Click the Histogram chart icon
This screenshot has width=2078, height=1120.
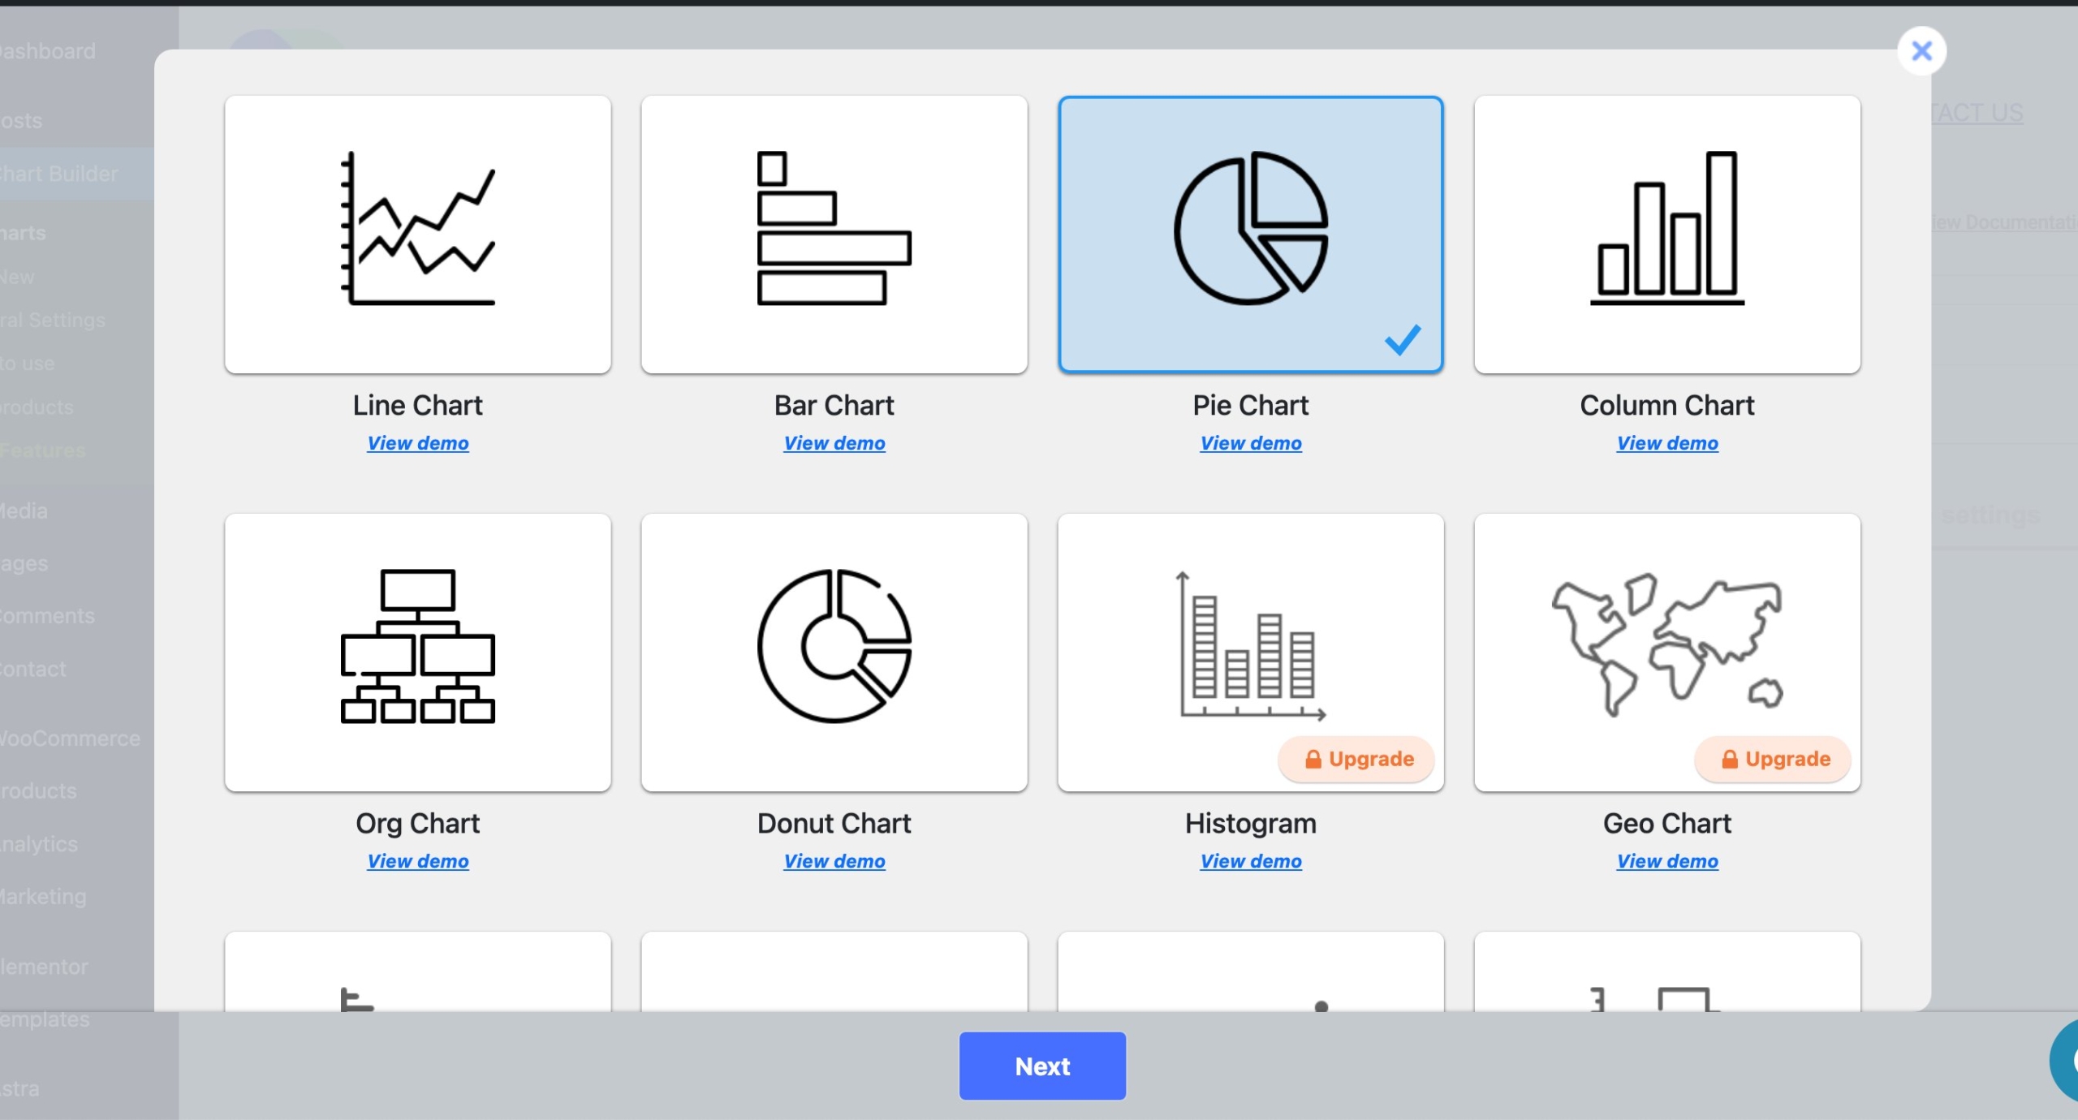[x=1250, y=645]
